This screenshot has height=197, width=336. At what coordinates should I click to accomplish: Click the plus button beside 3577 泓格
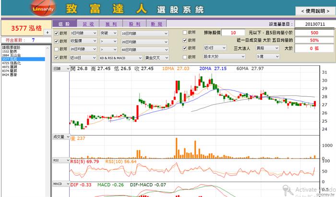(48, 32)
